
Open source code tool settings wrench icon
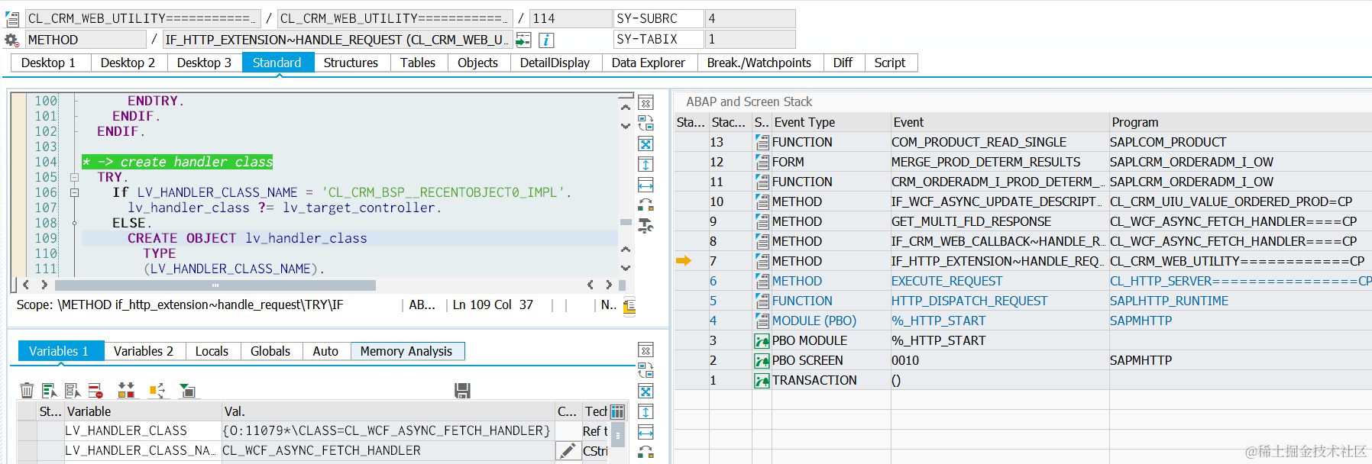pos(646,225)
